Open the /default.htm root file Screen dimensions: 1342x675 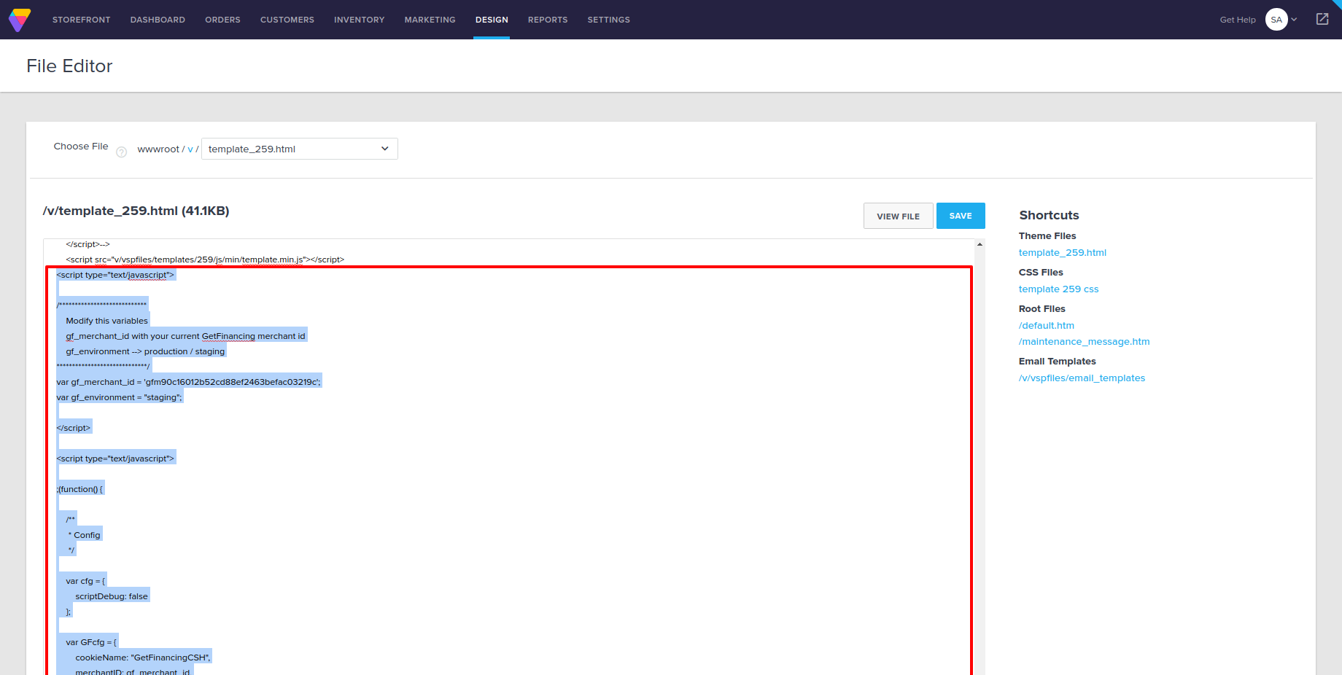coord(1047,325)
